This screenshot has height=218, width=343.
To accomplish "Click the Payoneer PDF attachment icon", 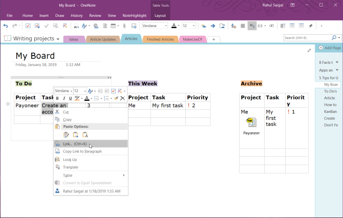I will (x=251, y=123).
